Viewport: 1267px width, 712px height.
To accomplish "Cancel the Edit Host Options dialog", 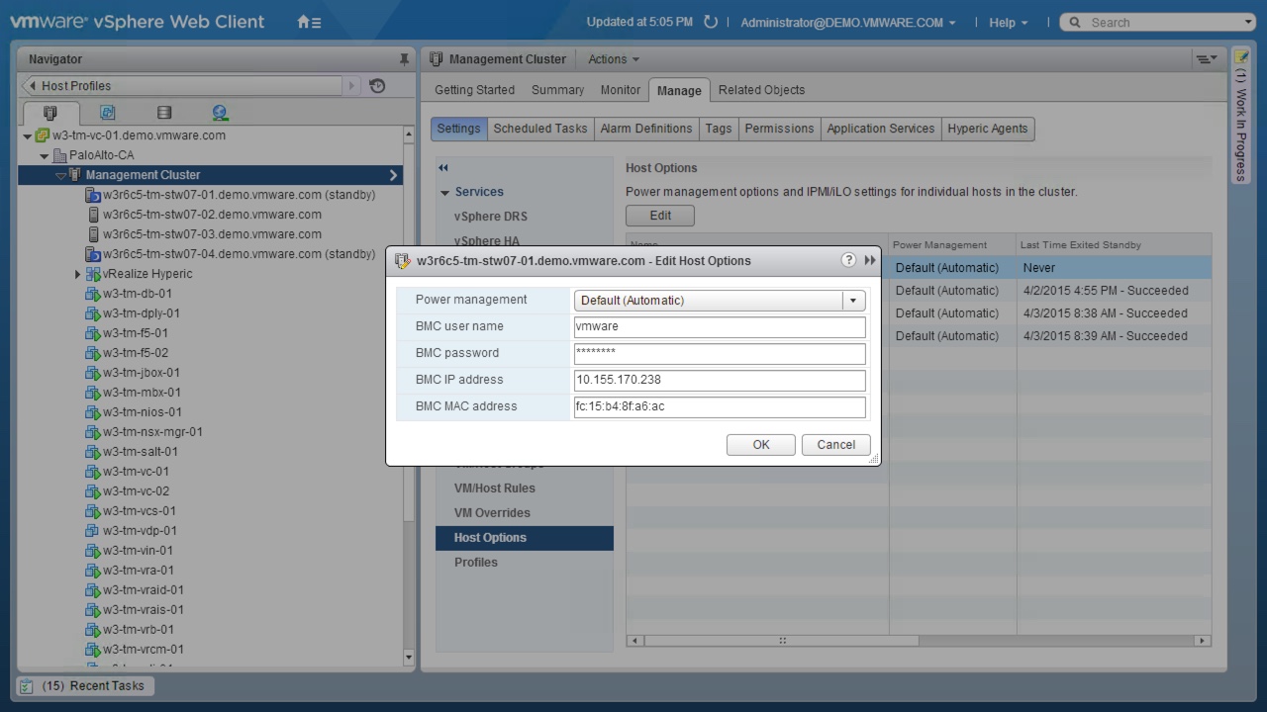I will (x=835, y=445).
